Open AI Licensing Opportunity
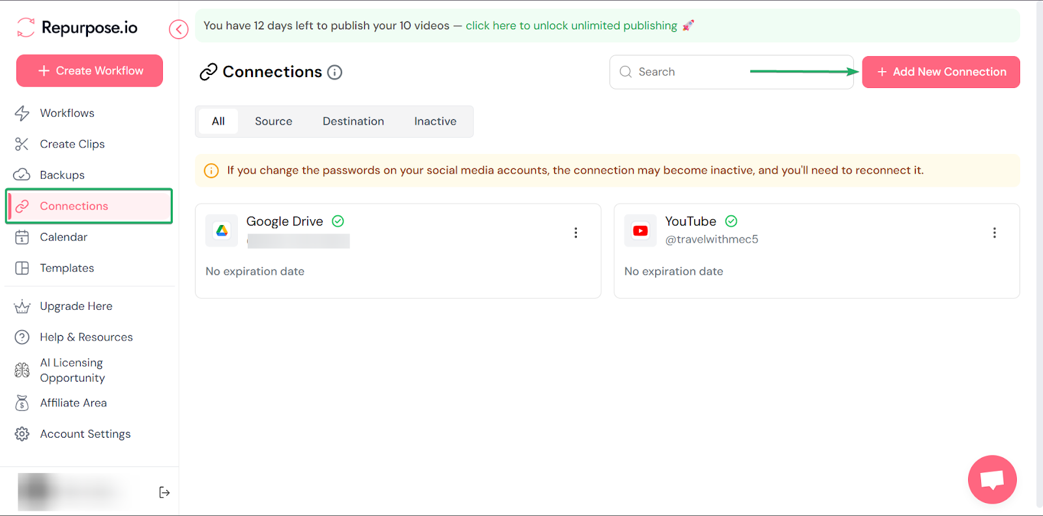1043x516 pixels. point(72,370)
